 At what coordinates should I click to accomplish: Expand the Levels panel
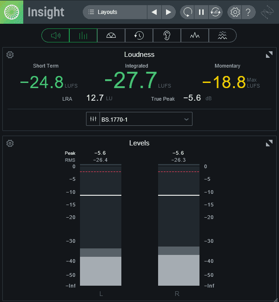click(x=269, y=143)
